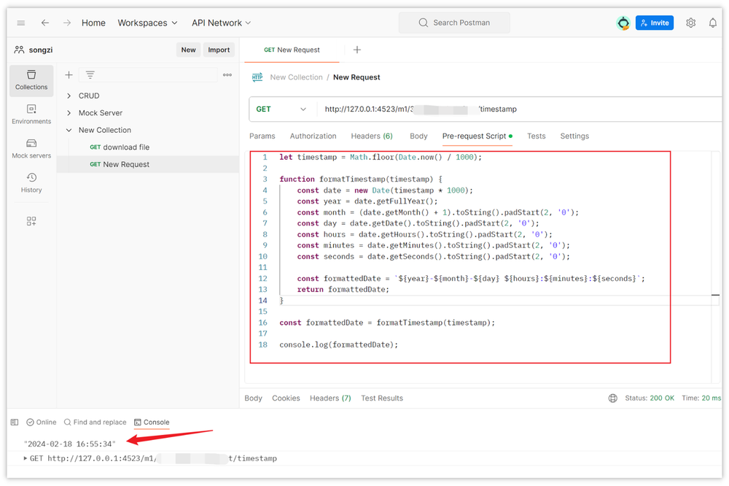Open the History sidebar panel
The width and height of the screenshot is (729, 486).
(31, 182)
